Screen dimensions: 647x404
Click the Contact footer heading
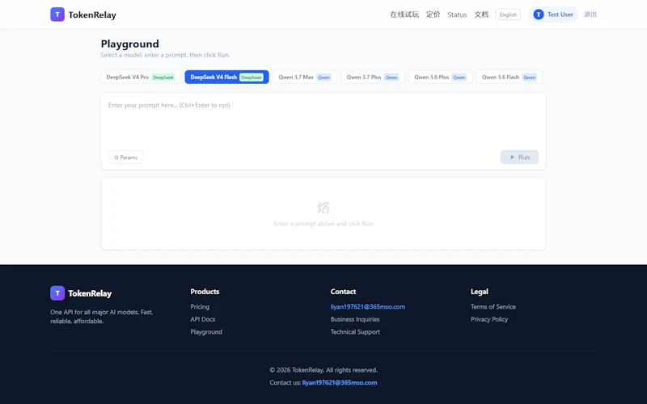tap(343, 292)
